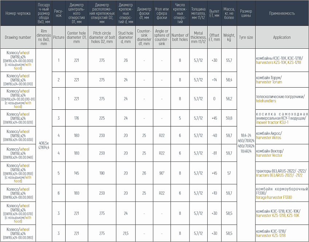
Task: Select the rim dimension 406,5x∅614,4 cell
Action: [x=44, y=145]
